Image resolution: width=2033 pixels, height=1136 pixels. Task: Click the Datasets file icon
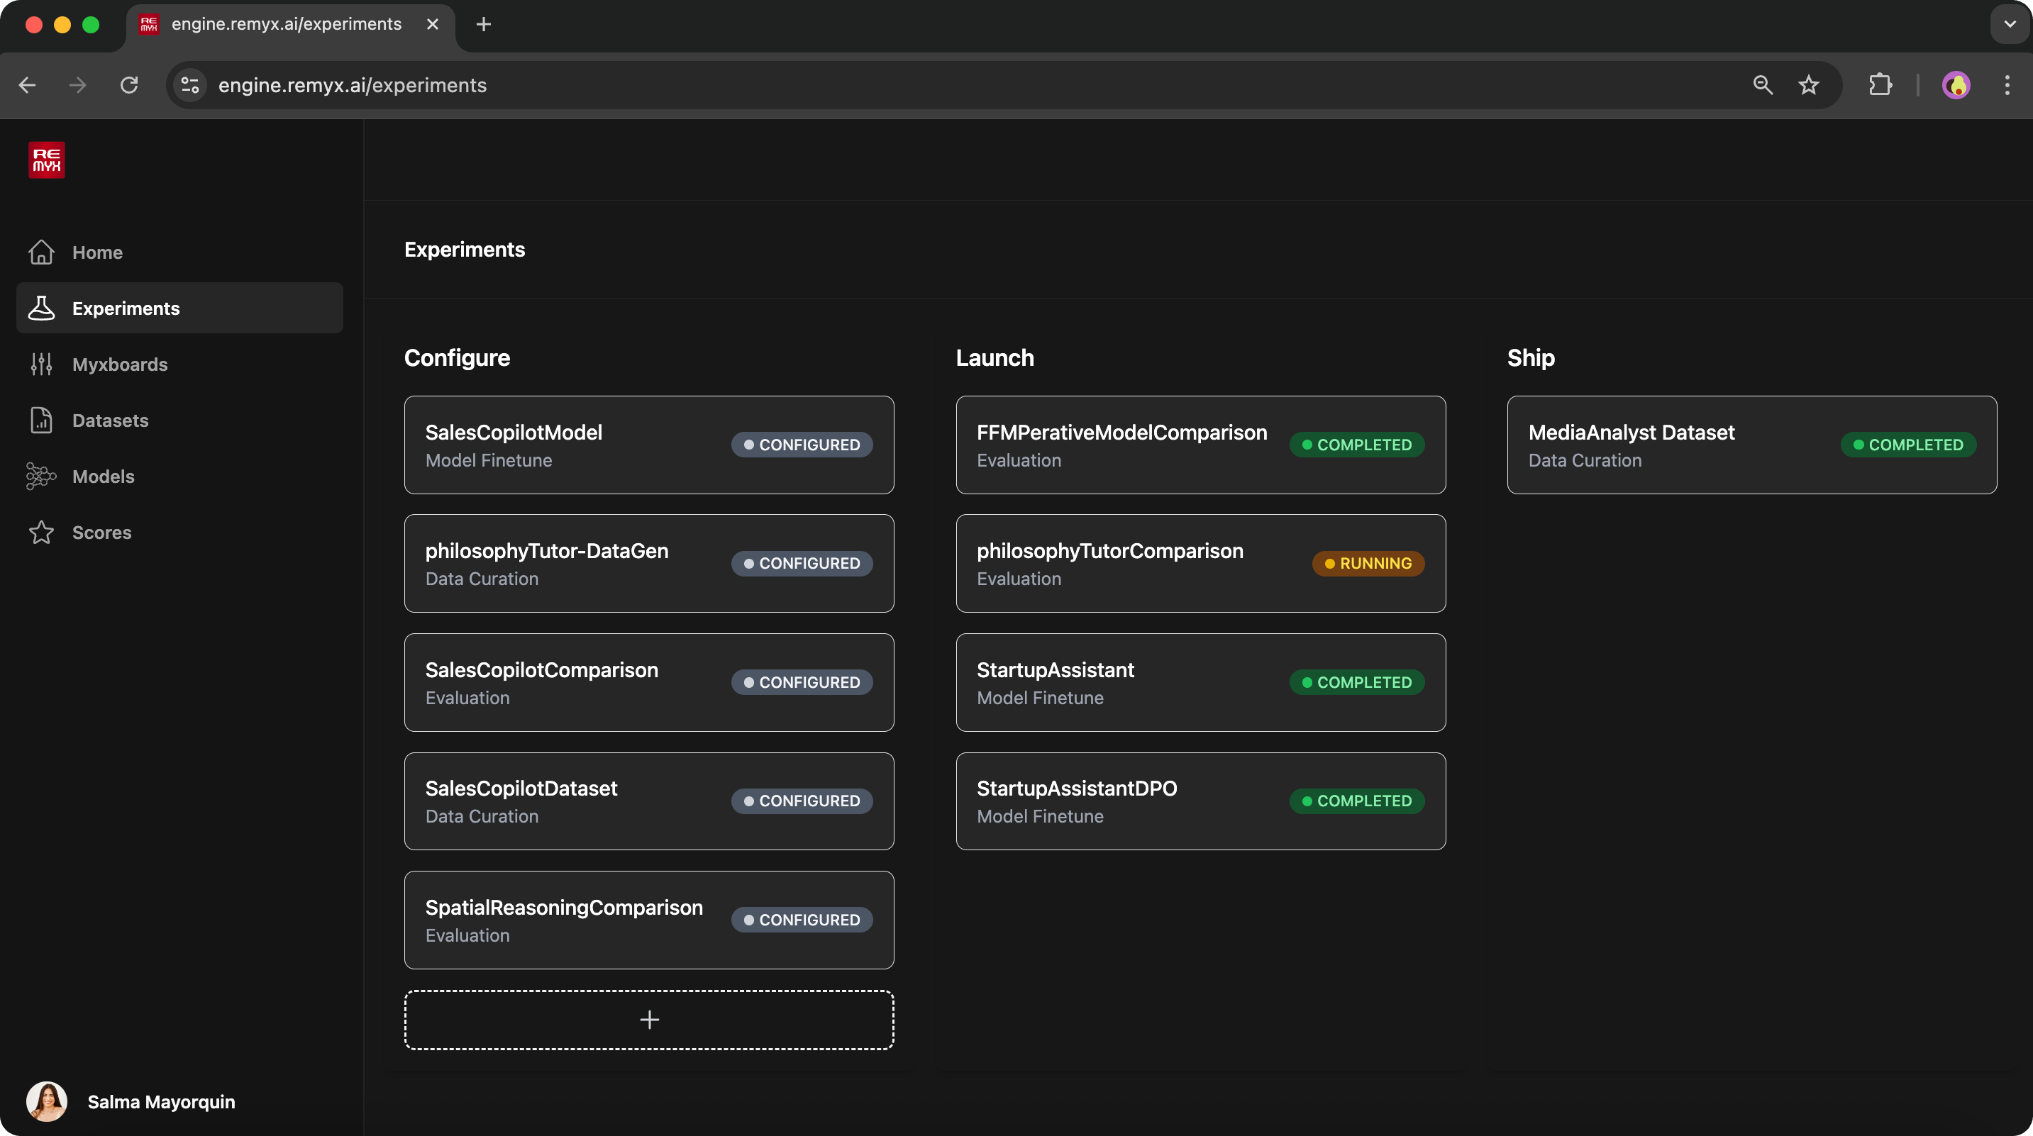coord(41,421)
